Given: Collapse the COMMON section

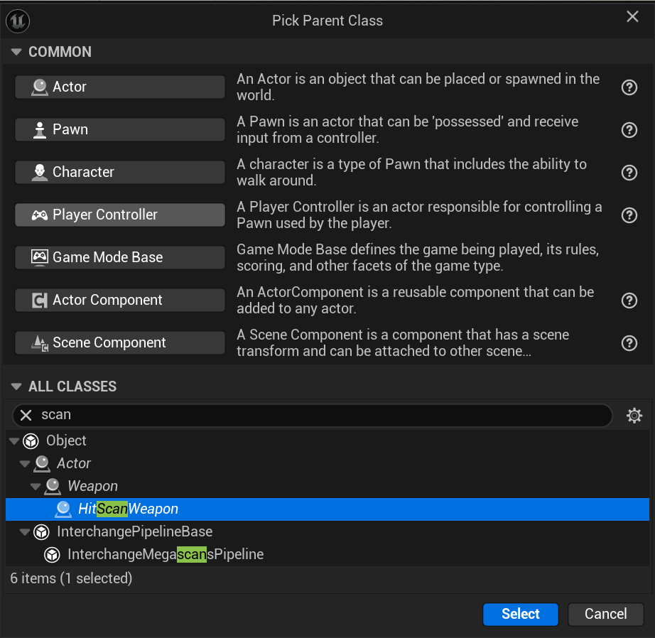Looking at the screenshot, I should (x=17, y=52).
